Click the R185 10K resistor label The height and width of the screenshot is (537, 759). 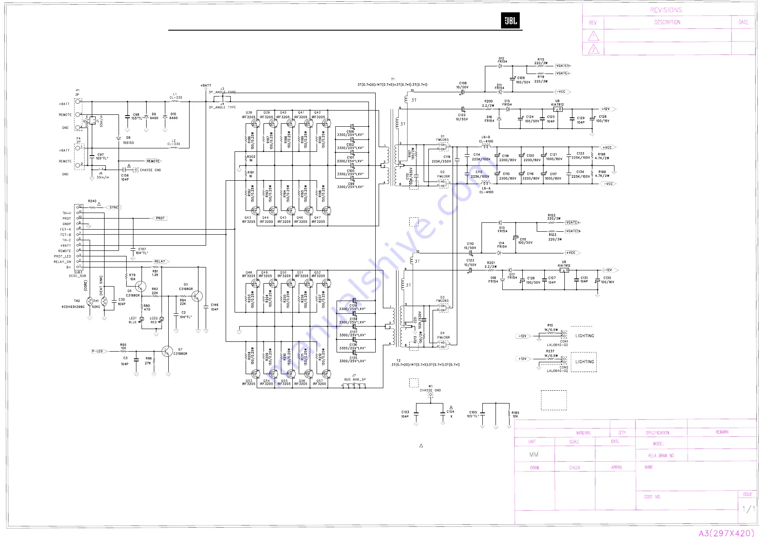(x=515, y=414)
